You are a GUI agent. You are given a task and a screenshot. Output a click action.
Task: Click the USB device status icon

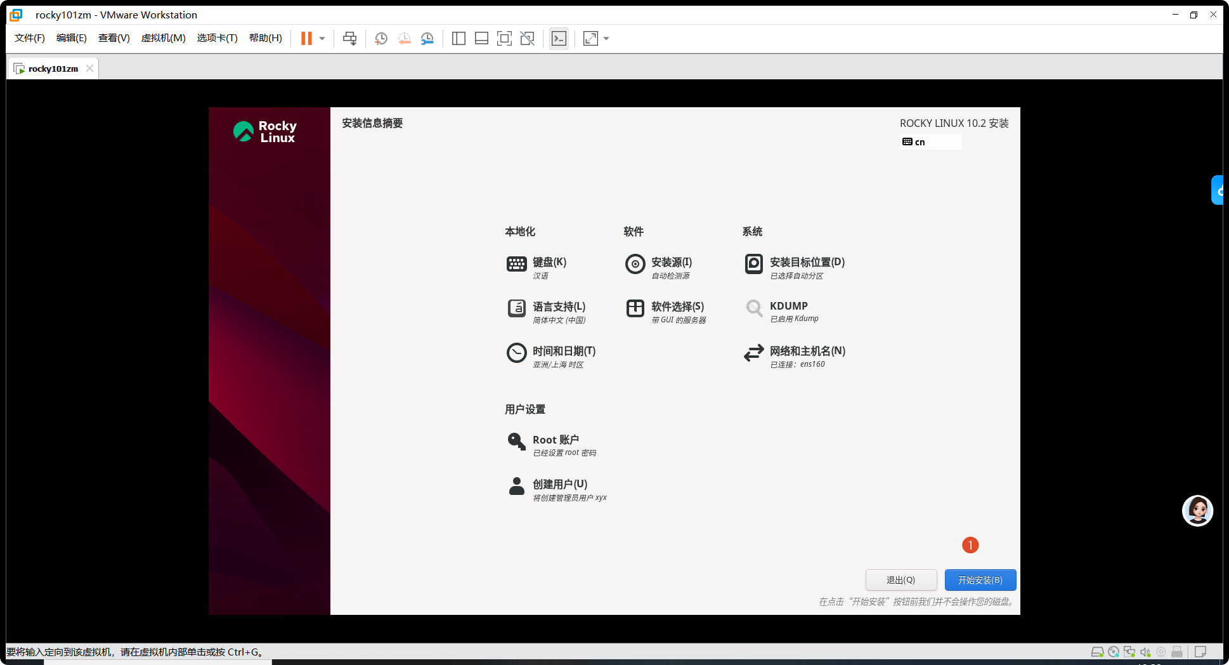pos(1177,652)
